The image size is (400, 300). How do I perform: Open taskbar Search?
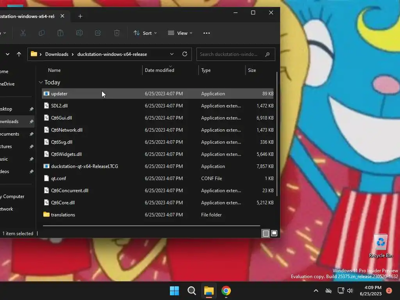coord(191,291)
